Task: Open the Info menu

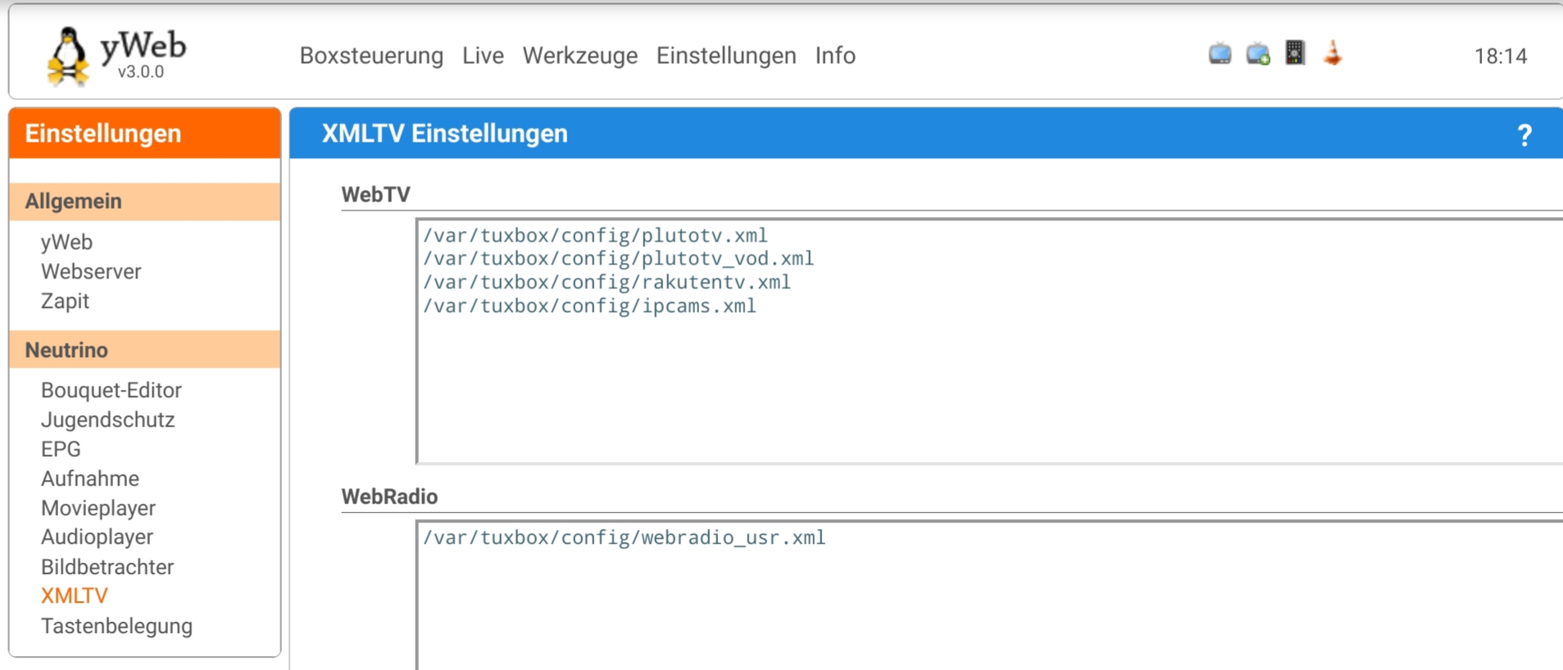Action: pyautogui.click(x=834, y=56)
